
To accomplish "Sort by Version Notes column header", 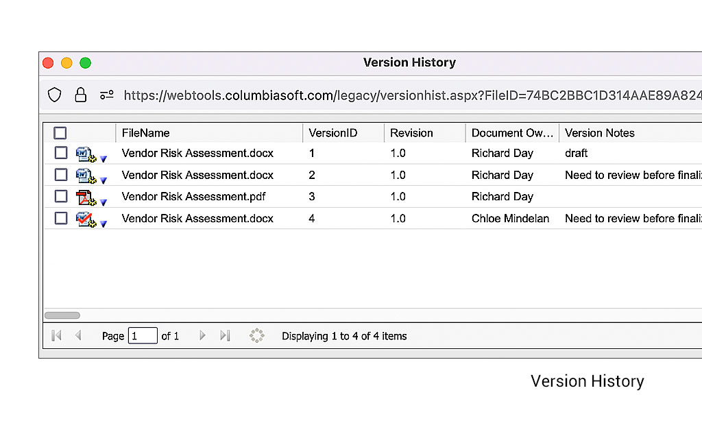I will [x=631, y=133].
